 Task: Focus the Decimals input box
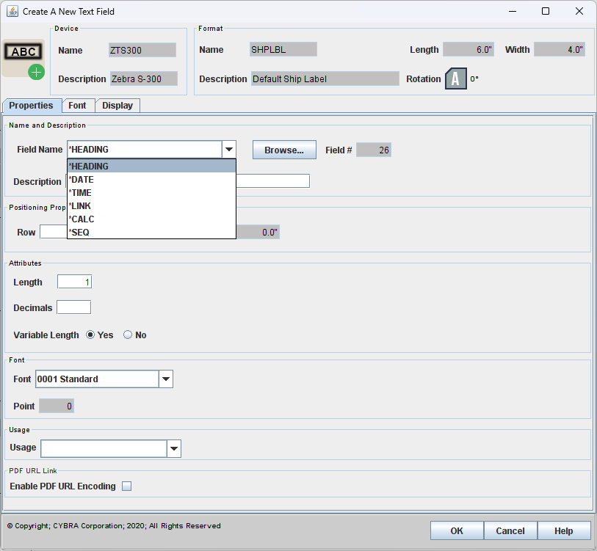pos(73,307)
